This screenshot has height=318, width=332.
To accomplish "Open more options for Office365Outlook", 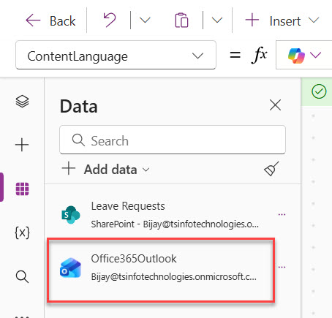I will (x=282, y=268).
